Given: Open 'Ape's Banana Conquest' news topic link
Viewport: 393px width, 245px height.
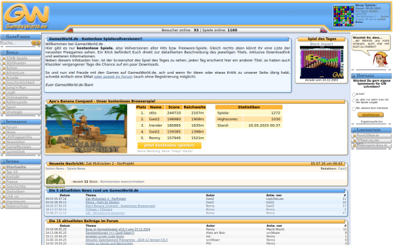Looking at the screenshot, I should [121, 206].
